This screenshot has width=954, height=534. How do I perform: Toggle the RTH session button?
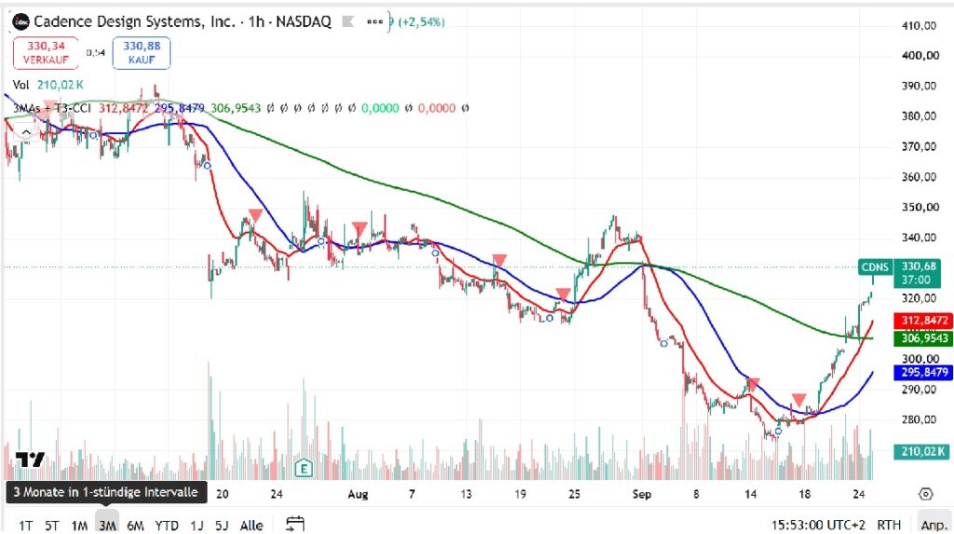coord(889,525)
